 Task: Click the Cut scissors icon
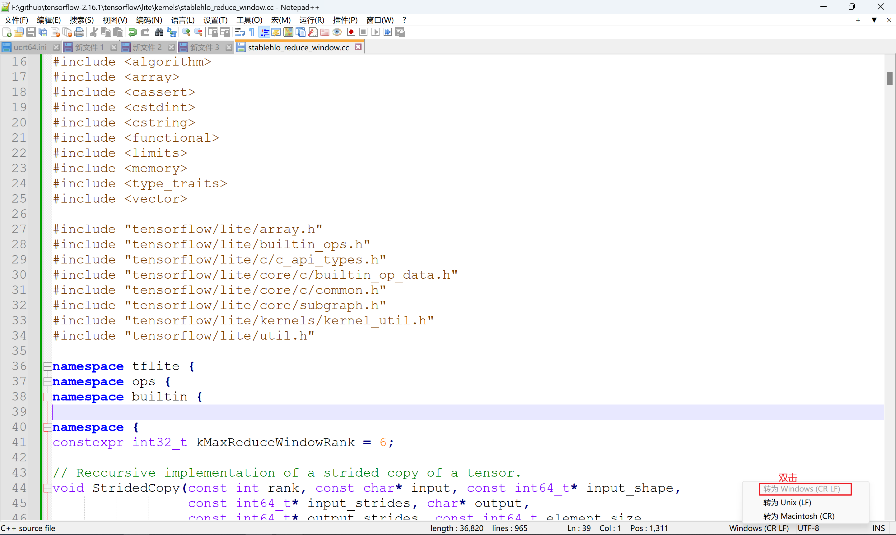[94, 32]
